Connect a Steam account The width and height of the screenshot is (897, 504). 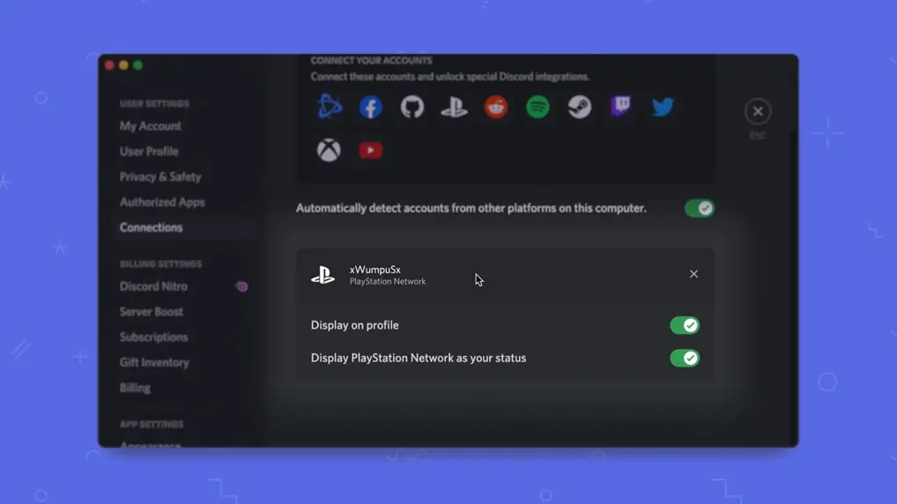point(580,107)
